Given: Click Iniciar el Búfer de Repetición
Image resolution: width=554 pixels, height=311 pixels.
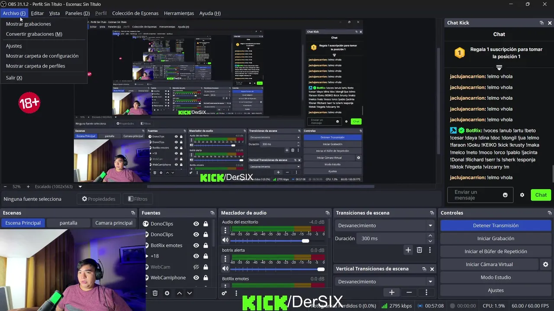Looking at the screenshot, I should [496, 251].
